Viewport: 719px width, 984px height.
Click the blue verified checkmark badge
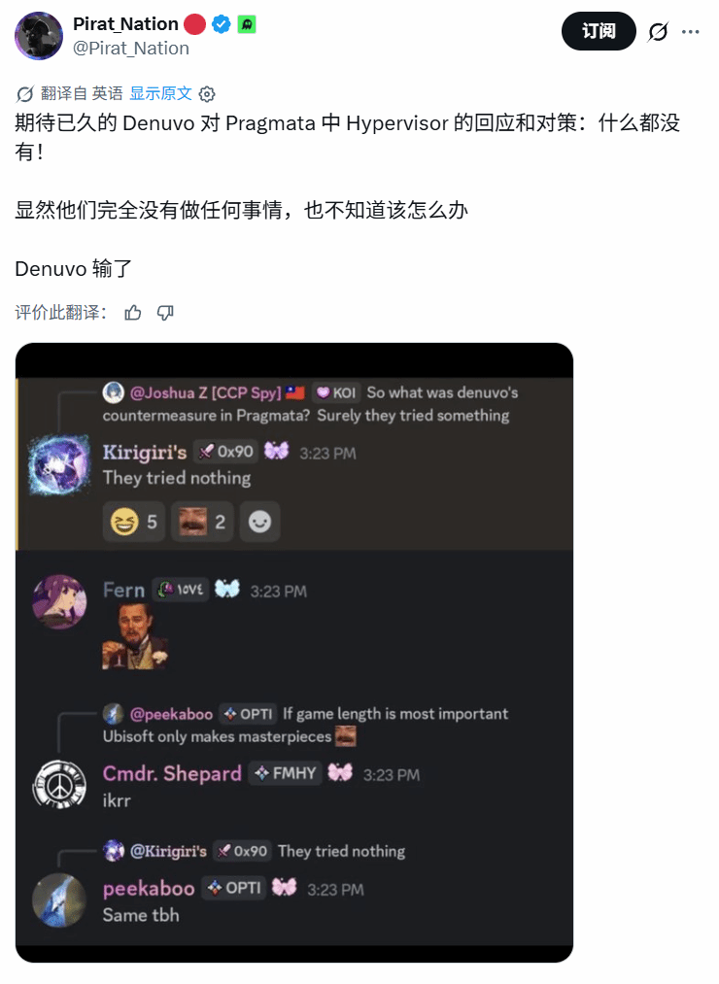pos(221,24)
